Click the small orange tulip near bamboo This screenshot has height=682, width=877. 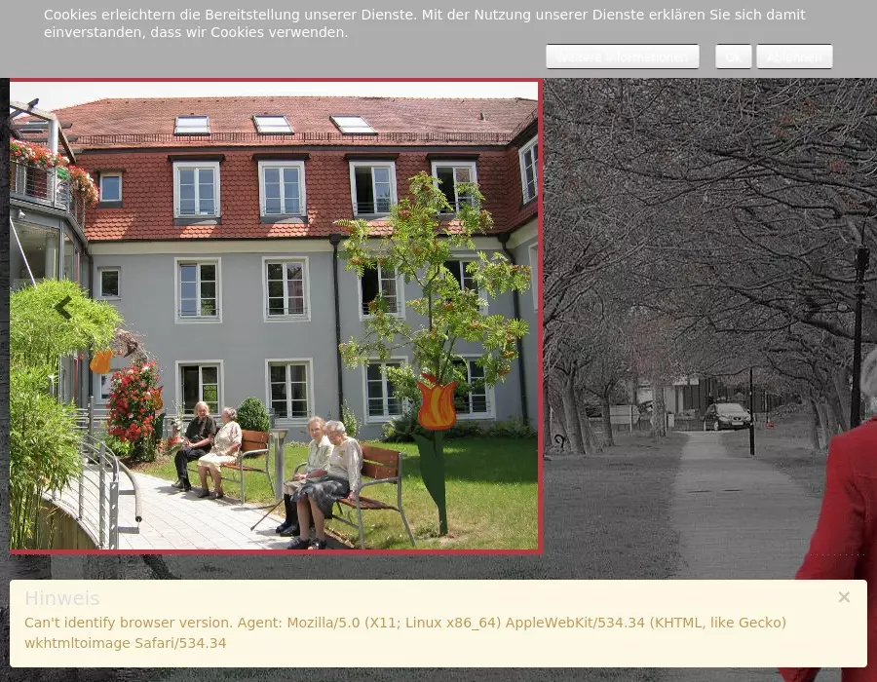click(100, 362)
